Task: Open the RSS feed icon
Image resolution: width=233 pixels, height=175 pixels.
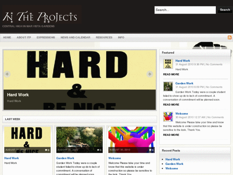Action: (x=229, y=37)
